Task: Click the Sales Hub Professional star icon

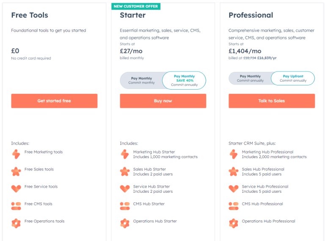Action: click(x=234, y=172)
